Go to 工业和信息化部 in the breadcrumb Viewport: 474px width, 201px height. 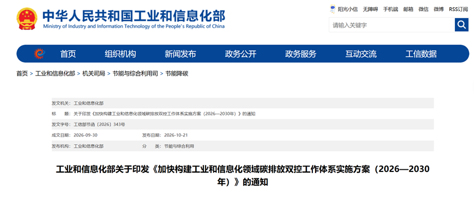[55, 73]
